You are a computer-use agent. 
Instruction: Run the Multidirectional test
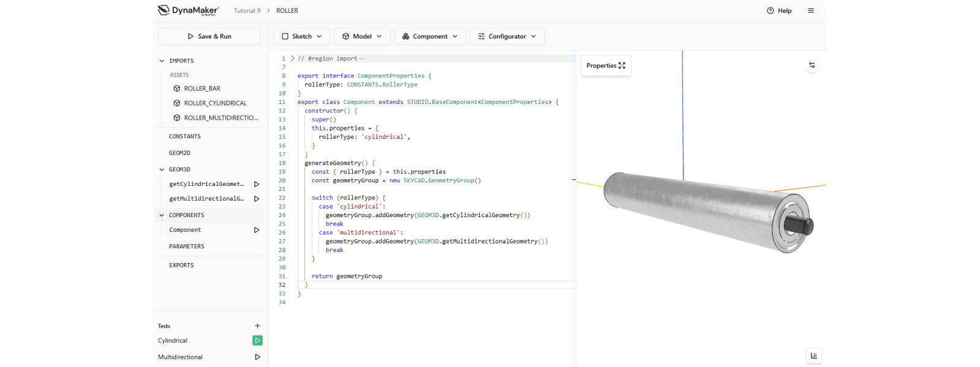click(x=257, y=357)
